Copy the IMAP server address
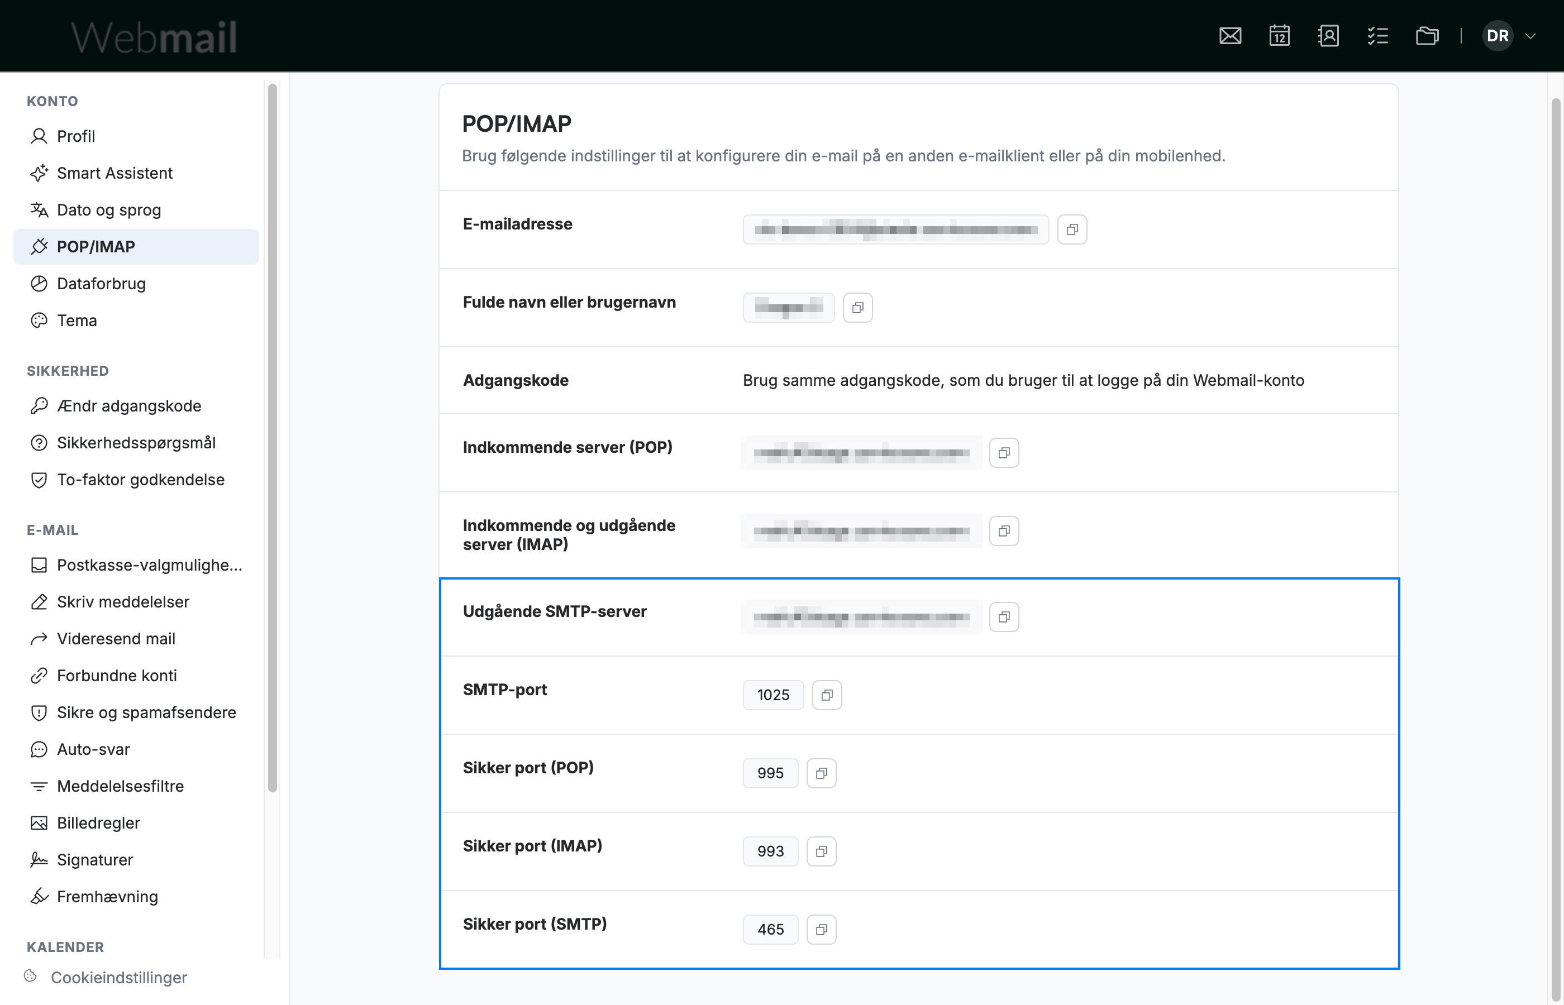1564x1005 pixels. [1004, 531]
